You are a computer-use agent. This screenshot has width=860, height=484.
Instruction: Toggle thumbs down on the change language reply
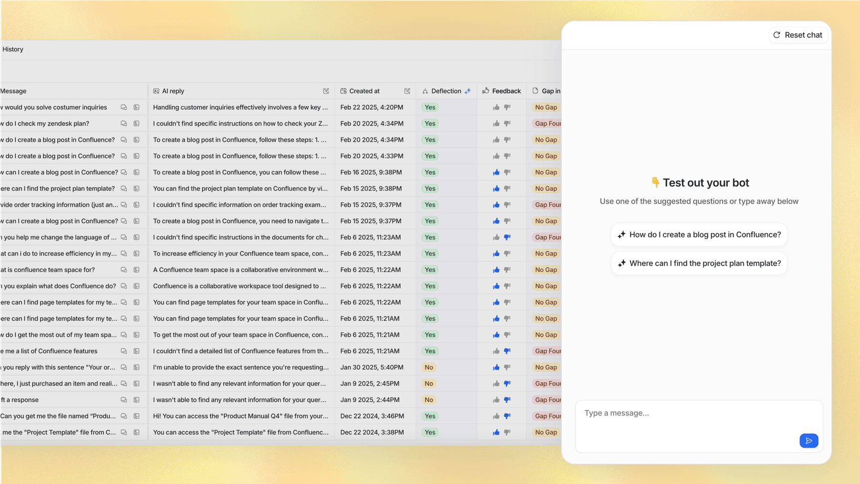click(507, 237)
